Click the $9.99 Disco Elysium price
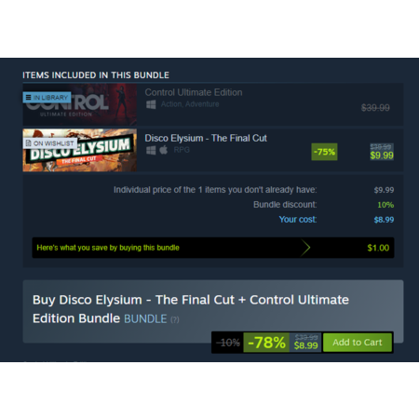The width and height of the screenshot is (419, 419). click(382, 155)
